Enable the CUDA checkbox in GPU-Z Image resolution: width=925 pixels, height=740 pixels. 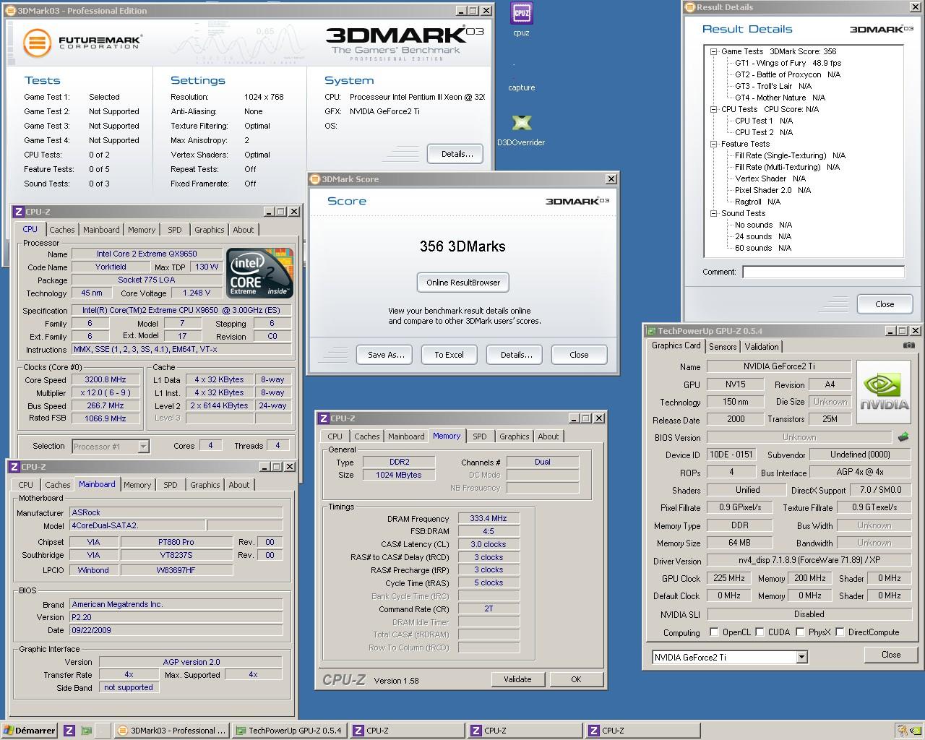point(760,632)
